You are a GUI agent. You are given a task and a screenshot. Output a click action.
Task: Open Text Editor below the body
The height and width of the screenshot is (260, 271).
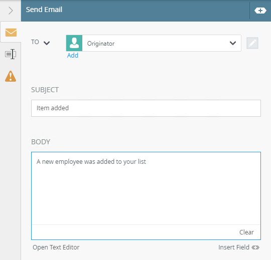coord(56,247)
